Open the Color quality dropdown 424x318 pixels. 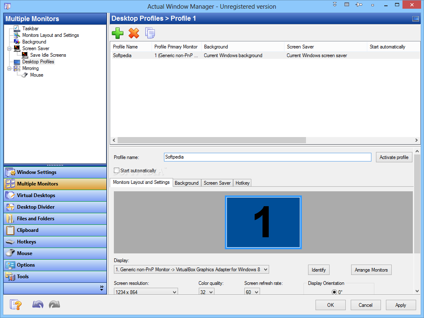[x=211, y=292]
